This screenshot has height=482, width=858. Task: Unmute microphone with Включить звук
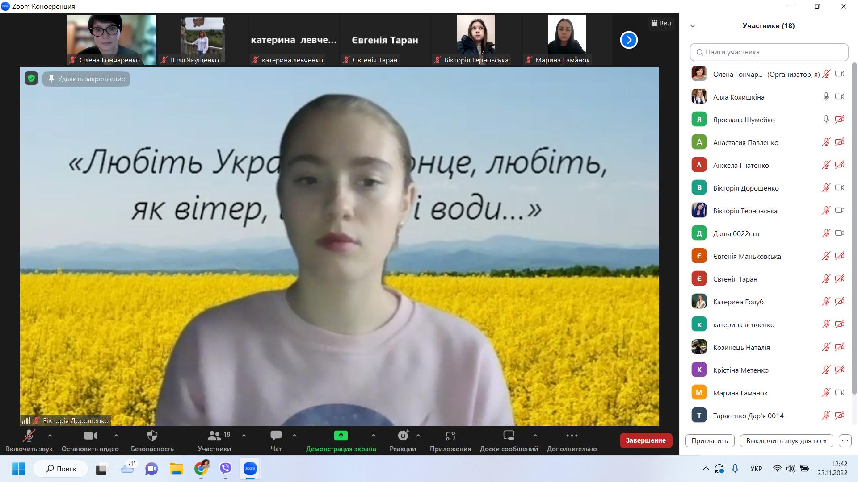(x=29, y=436)
